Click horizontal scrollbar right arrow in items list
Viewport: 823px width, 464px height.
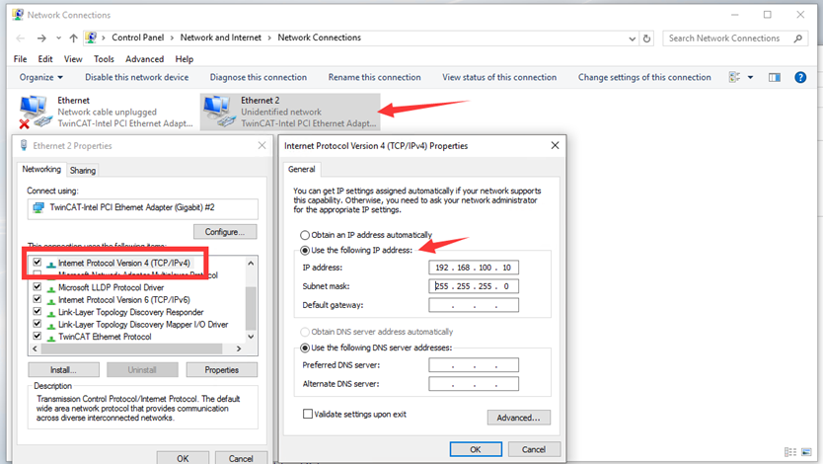pyautogui.click(x=239, y=348)
